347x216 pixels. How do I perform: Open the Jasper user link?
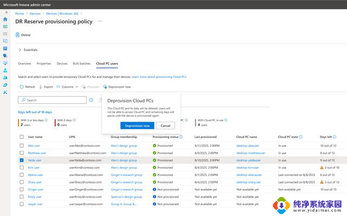pyautogui.click(x=35, y=204)
